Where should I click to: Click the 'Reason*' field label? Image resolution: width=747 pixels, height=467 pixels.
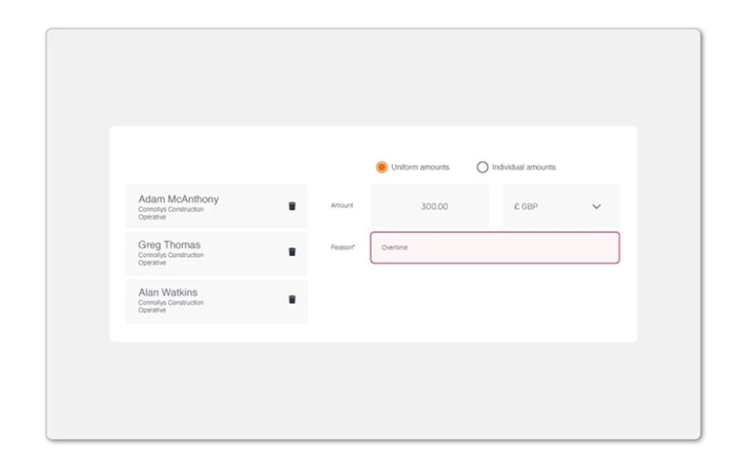[x=342, y=247]
